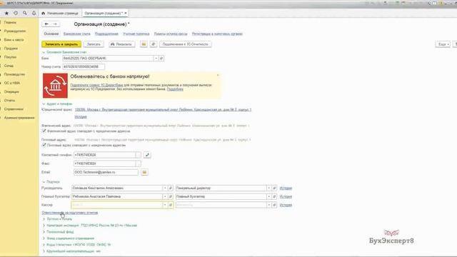Expand the Логотип и печать section
The width and height of the screenshot is (457, 257).
[x=44, y=219]
